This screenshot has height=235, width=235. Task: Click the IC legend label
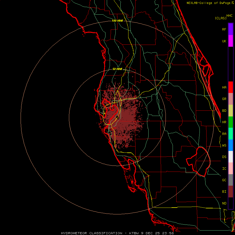click(224, 169)
